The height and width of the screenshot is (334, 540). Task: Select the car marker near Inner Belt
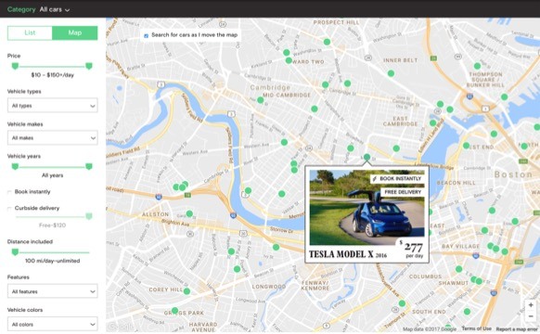[x=391, y=73]
